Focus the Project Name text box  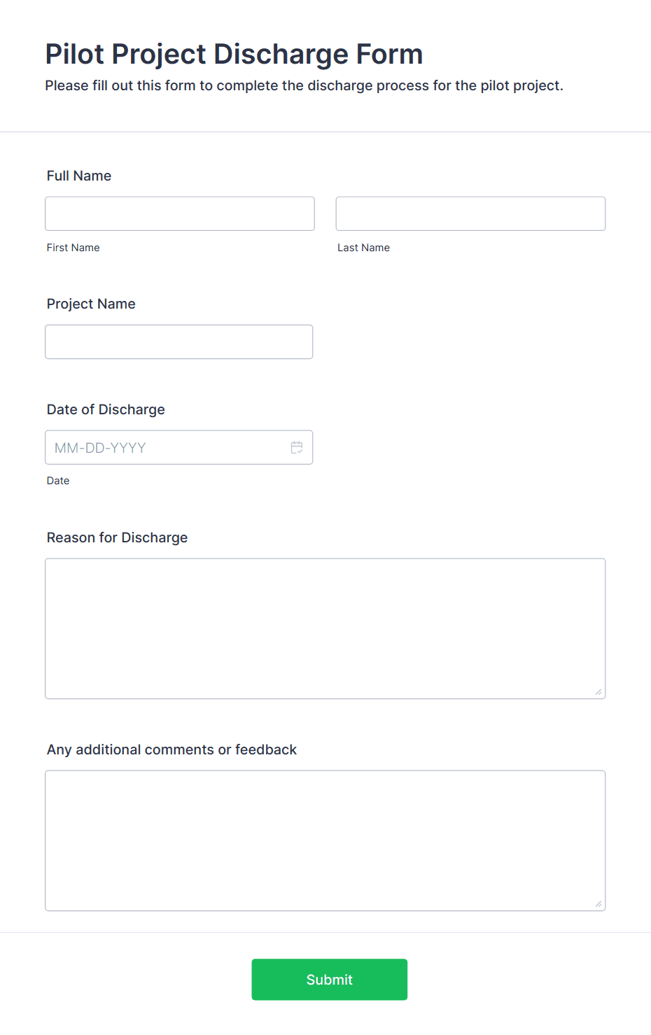tap(179, 342)
